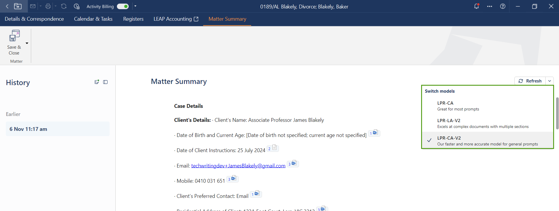This screenshot has width=559, height=211.
Task: Switch to Calendar & Tasks tab
Action: [93, 19]
